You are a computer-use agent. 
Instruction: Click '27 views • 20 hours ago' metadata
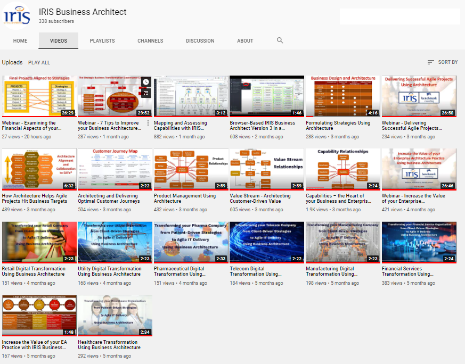point(27,137)
